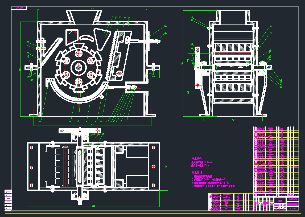Click part balloon number 21
This screenshot has height=217, width=305.
pos(120,18)
